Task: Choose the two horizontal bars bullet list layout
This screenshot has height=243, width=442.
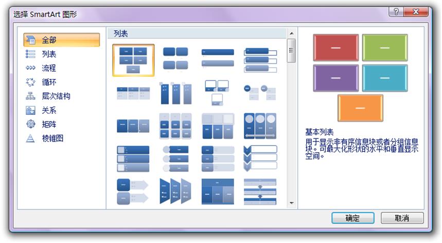Action: (x=218, y=58)
